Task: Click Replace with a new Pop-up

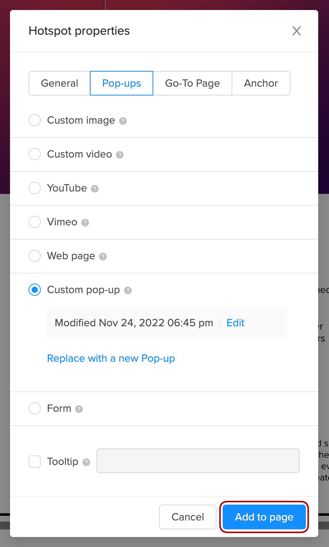Action: tap(111, 358)
